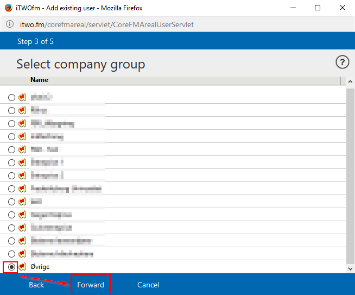The height and width of the screenshot is (295, 355).
Task: Cancel adding the existing user
Action: 148,285
